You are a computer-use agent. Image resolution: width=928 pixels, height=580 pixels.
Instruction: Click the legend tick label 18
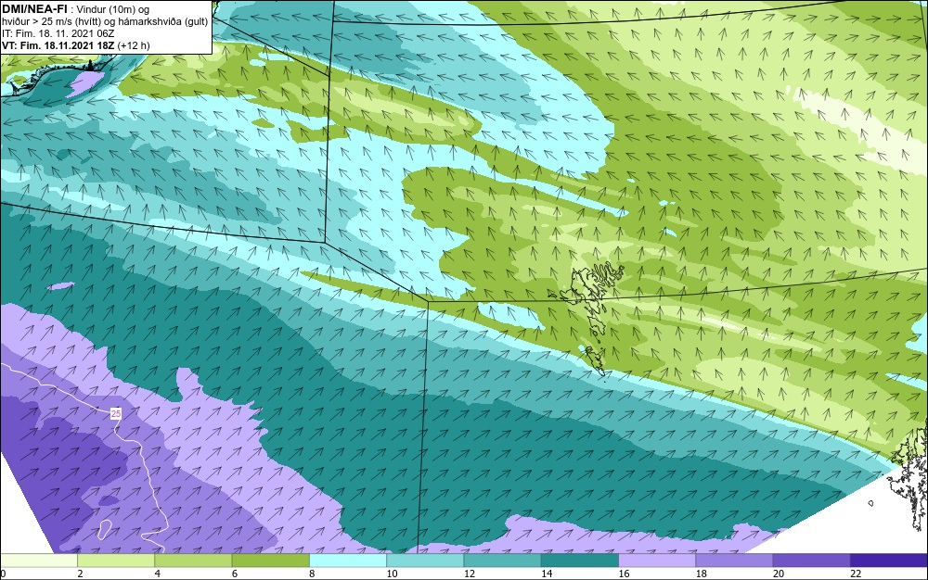702,574
